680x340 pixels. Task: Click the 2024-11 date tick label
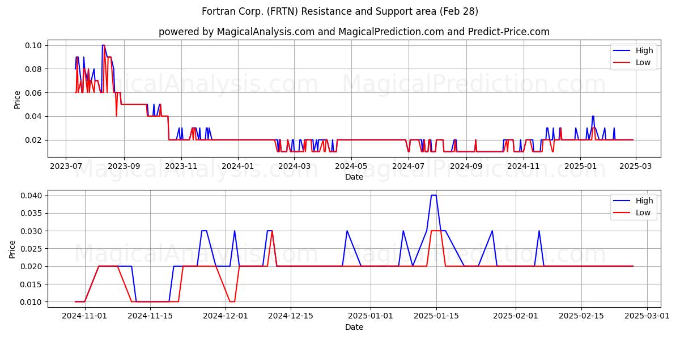[x=524, y=166]
